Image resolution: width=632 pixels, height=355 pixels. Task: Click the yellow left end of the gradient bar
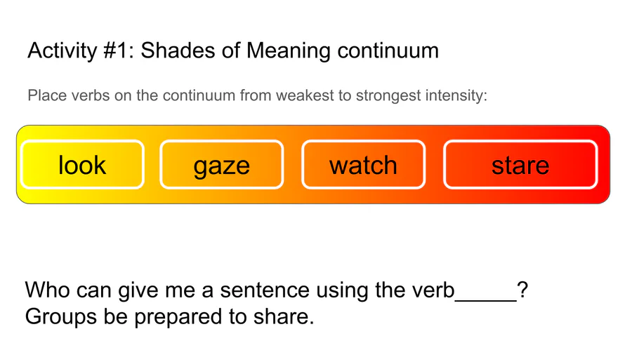(x=18, y=165)
